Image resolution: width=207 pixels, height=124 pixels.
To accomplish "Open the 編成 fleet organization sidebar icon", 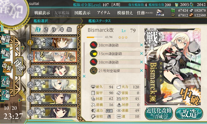I will [5, 40].
